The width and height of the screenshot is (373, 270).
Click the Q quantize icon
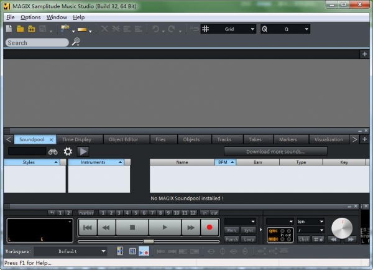265,29
